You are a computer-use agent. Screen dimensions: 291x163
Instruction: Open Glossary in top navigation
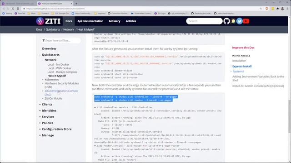(x=115, y=21)
